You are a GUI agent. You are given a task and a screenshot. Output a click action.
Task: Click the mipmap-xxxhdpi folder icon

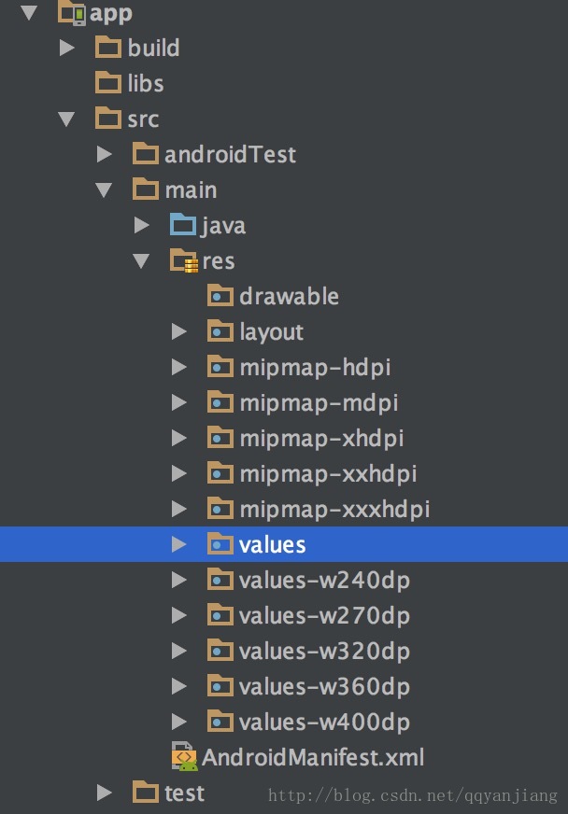click(220, 508)
